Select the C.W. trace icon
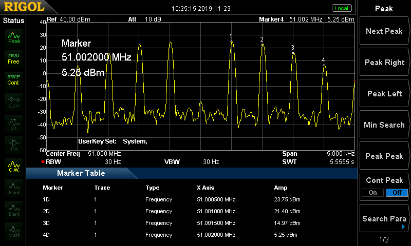The height and width of the screenshot is (246, 411). 14,166
